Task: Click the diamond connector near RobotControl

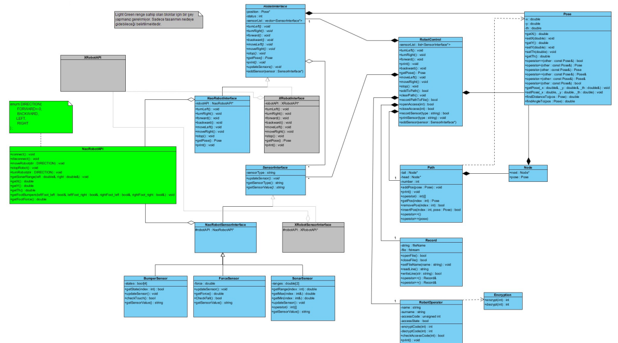Action: click(393, 41)
